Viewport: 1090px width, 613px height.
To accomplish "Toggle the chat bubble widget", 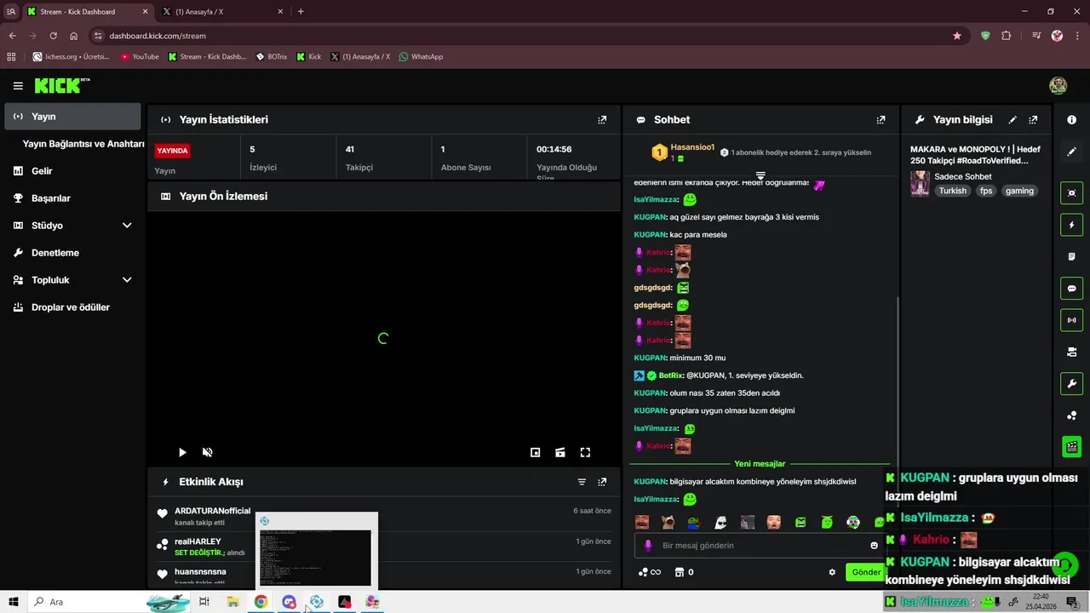I will click(x=1071, y=289).
